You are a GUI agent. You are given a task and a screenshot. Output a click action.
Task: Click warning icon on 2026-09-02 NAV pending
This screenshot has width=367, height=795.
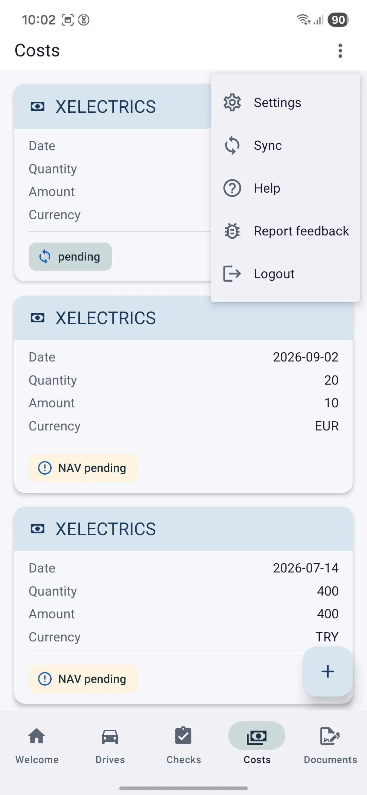click(x=45, y=468)
